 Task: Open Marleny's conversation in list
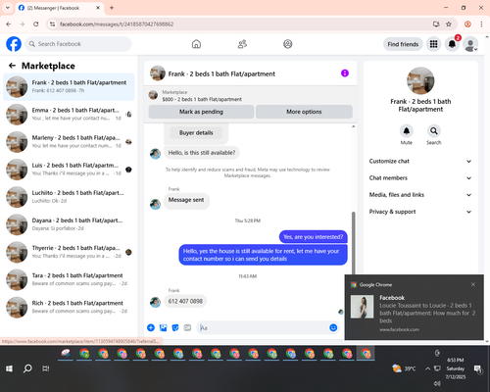coord(69,142)
